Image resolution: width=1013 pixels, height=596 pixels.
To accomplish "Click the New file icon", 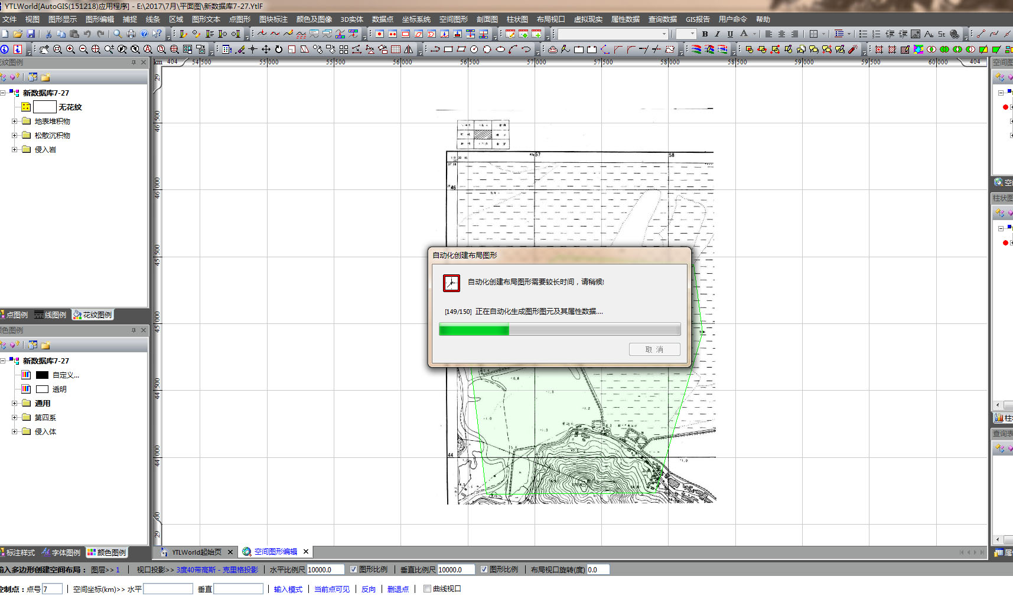I will (x=5, y=34).
